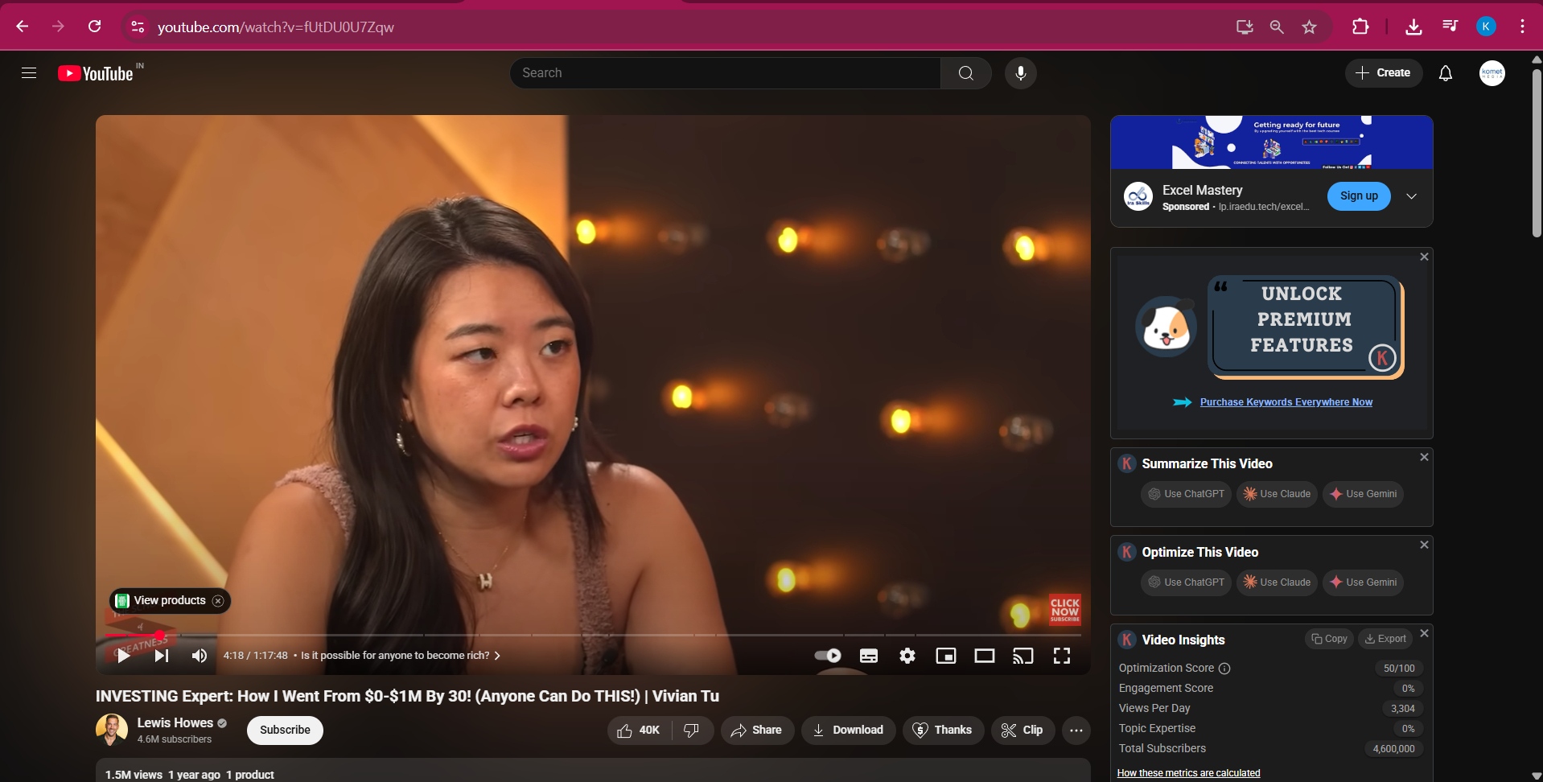Image resolution: width=1543 pixels, height=782 pixels.
Task: Close the Summarize This Video panel
Action: [x=1424, y=457]
